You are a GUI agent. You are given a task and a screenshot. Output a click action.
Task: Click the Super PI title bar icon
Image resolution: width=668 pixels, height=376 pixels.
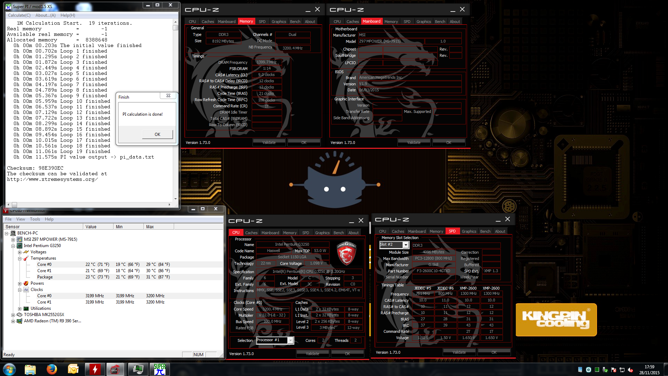coord(8,6)
